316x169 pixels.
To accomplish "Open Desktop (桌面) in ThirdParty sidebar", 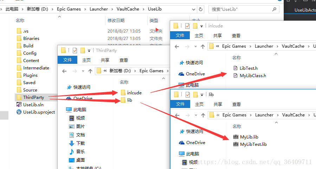I will (77, 160).
